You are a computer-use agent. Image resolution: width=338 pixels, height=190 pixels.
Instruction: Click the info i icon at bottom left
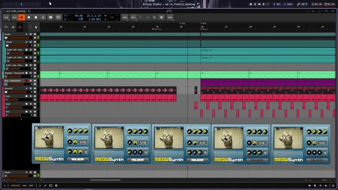click(4, 186)
